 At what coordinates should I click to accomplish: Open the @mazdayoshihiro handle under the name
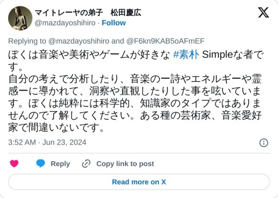(65, 23)
